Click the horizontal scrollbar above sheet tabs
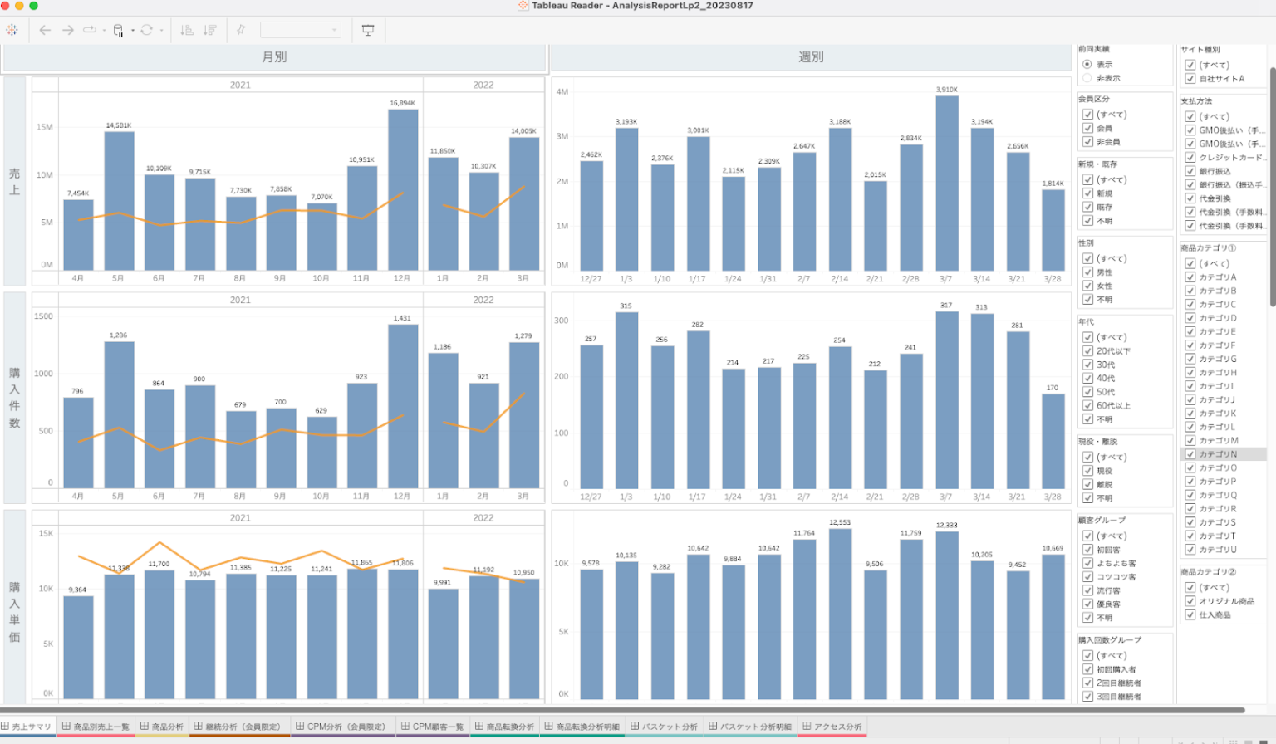Viewport: 1276px width, 744px height. [623, 711]
